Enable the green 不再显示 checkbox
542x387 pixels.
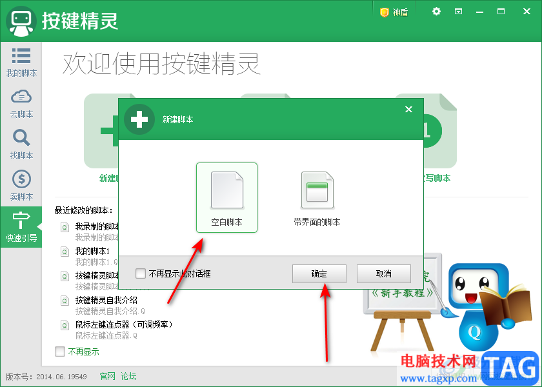60,352
